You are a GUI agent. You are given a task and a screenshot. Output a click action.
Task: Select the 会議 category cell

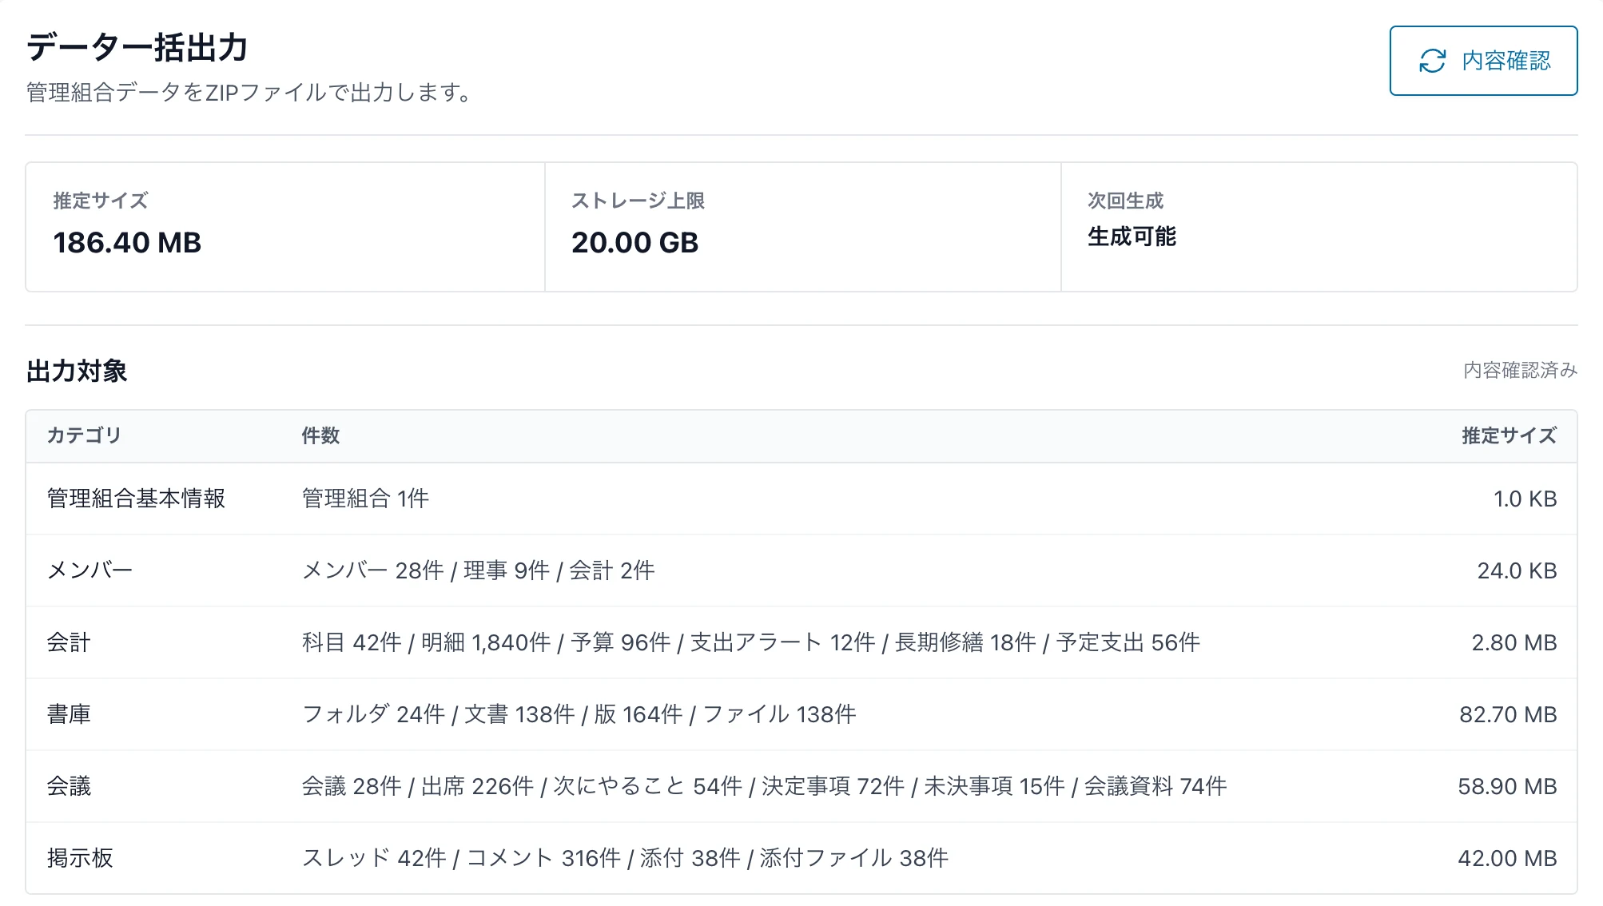tap(69, 786)
